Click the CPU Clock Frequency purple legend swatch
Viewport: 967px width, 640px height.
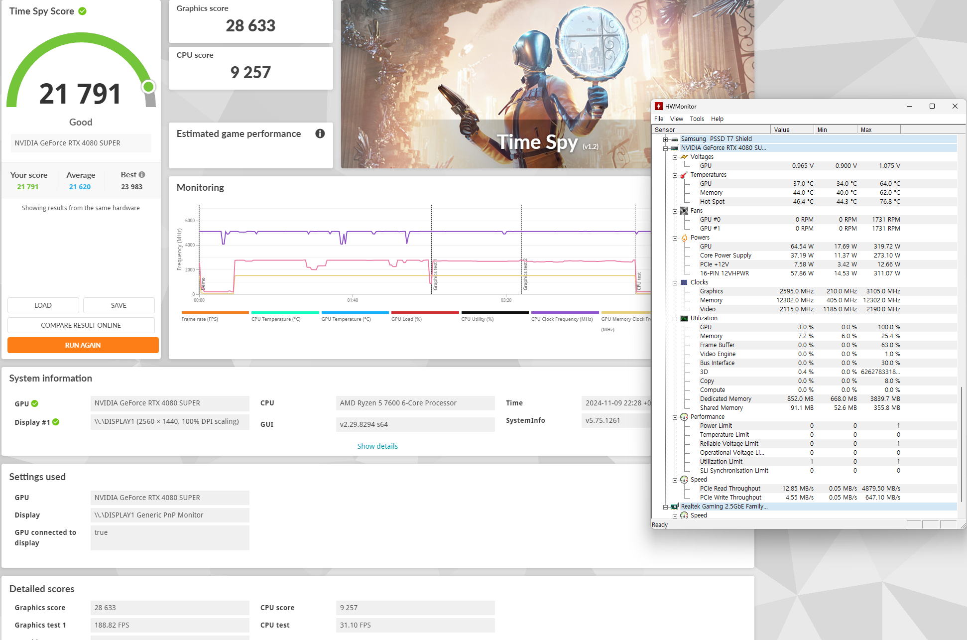click(x=565, y=313)
